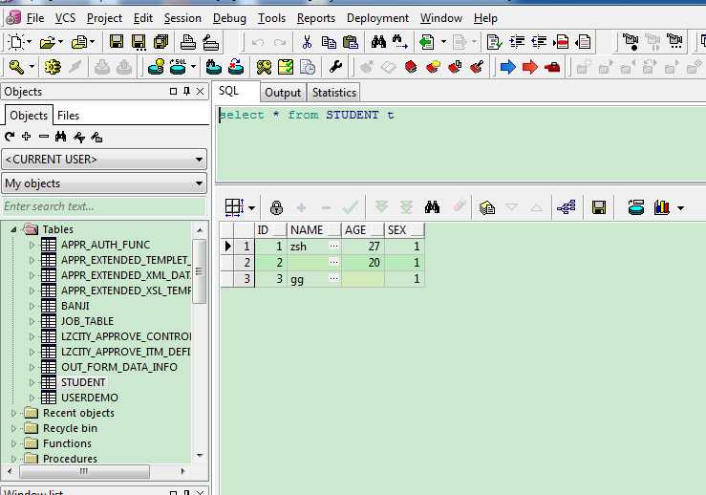Screen dimensions: 706x495
Task: Click the result grid binoculars search icon
Action: pyautogui.click(x=432, y=207)
